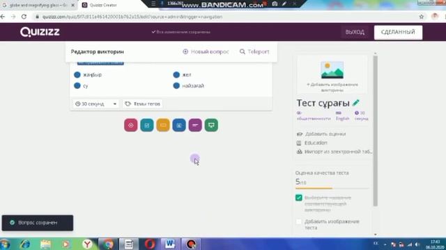446x250 pixels.
Task: Click the СДЕЛАННЫЙ button
Action: 398,32
